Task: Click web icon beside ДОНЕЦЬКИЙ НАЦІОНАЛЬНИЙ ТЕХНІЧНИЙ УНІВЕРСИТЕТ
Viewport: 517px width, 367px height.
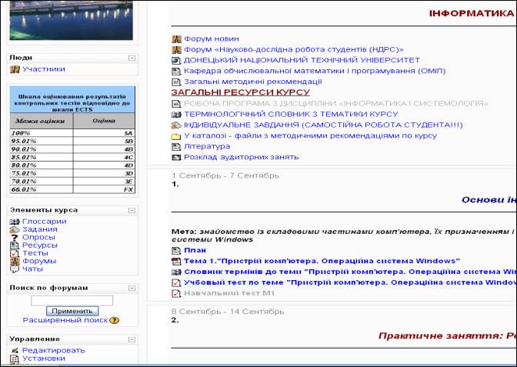Action: [177, 60]
